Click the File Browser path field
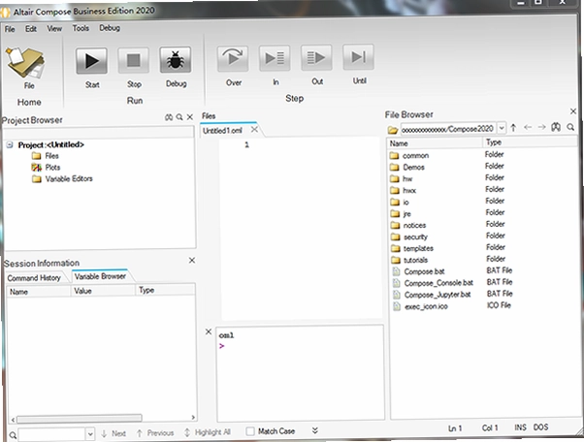 (447, 129)
